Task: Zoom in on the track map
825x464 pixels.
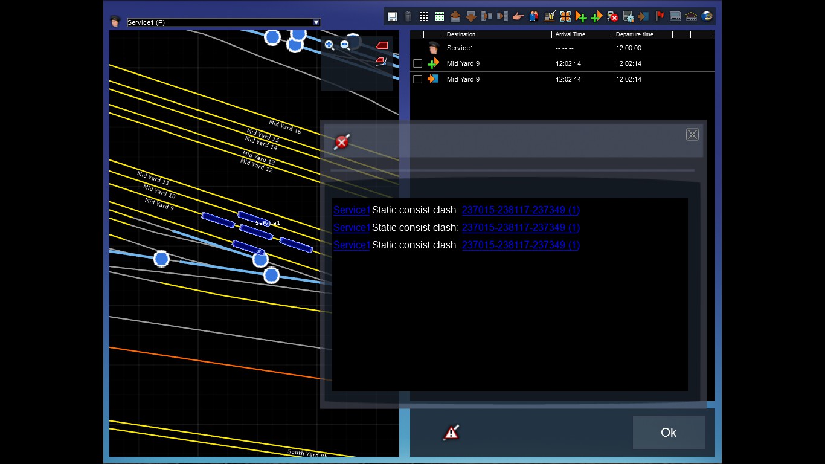Action: pos(329,45)
